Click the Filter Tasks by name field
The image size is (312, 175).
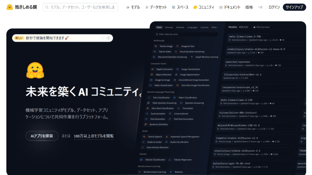186,34
